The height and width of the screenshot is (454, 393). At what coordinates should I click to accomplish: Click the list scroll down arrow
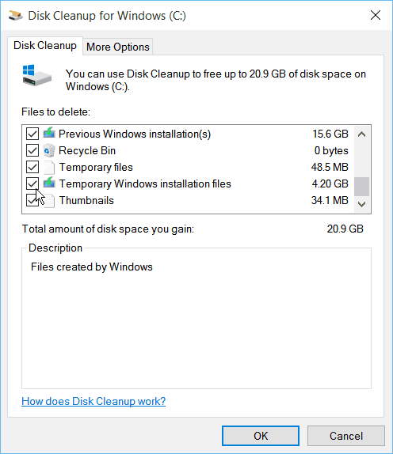click(361, 204)
